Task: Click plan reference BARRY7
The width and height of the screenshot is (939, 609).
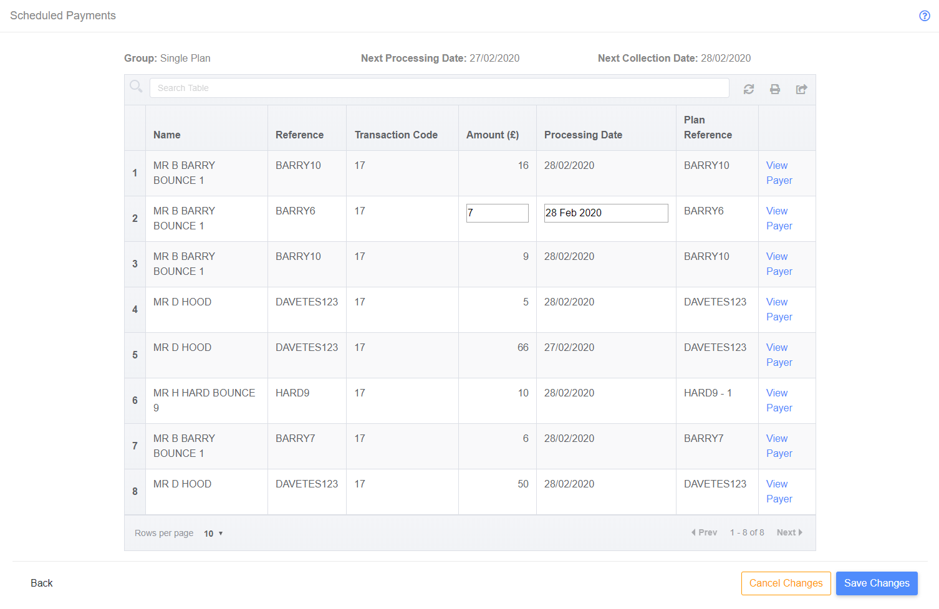Action: pyautogui.click(x=704, y=438)
